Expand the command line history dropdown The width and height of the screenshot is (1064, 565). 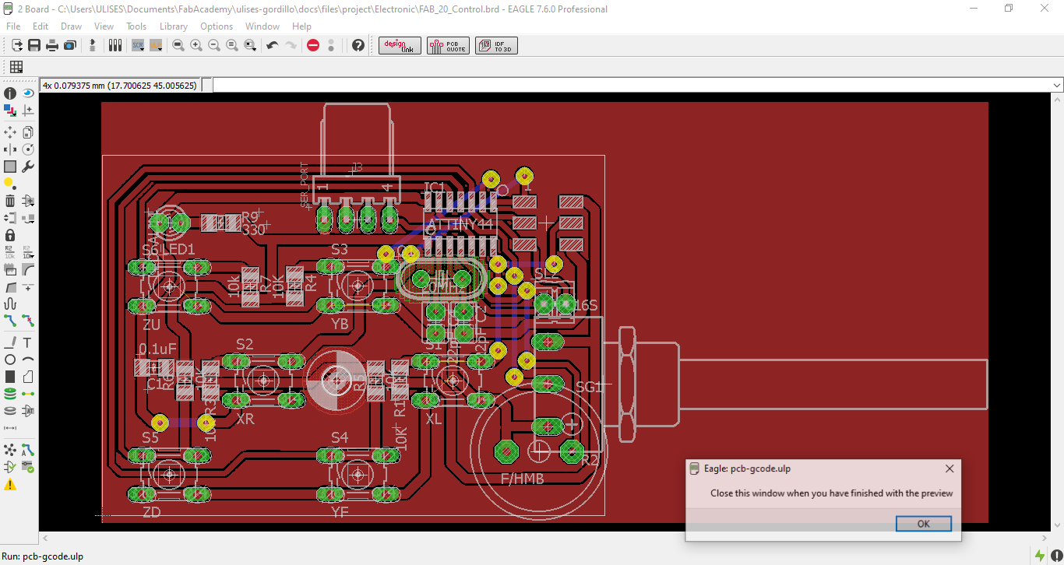click(x=1057, y=85)
